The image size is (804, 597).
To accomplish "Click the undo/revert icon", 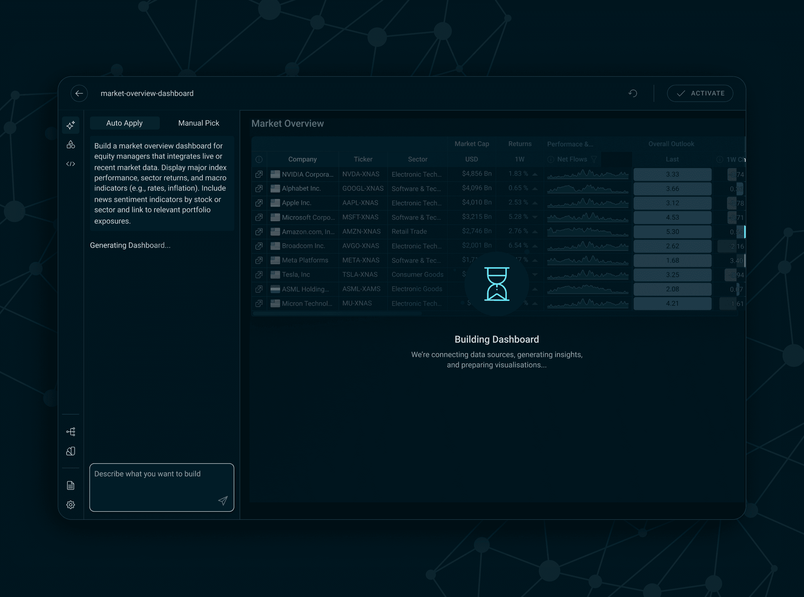I will (x=633, y=93).
